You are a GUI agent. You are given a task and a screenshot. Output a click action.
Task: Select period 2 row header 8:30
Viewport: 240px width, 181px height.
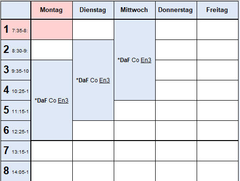(x=15, y=50)
